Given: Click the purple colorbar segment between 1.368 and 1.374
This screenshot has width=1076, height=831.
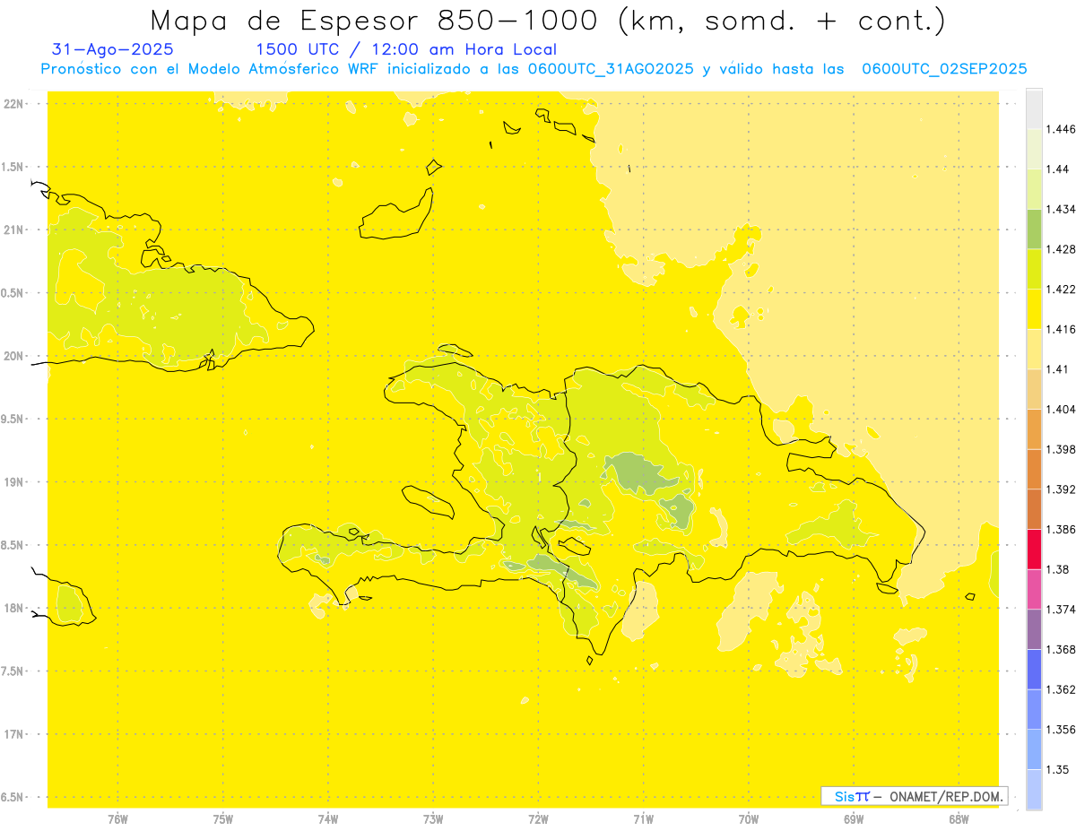Looking at the screenshot, I should (x=1034, y=629).
